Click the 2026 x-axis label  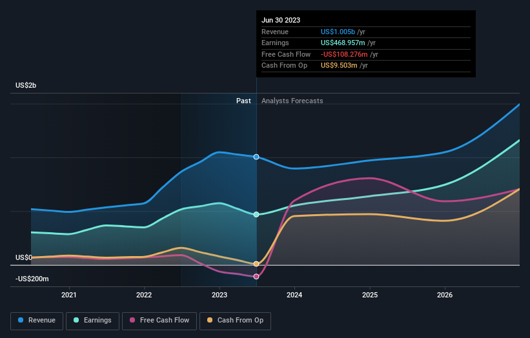[445, 295]
